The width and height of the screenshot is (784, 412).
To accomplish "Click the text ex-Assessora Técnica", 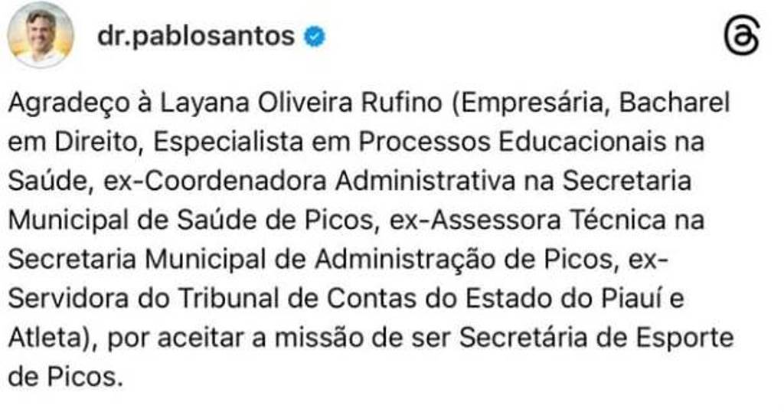I will coord(528,221).
